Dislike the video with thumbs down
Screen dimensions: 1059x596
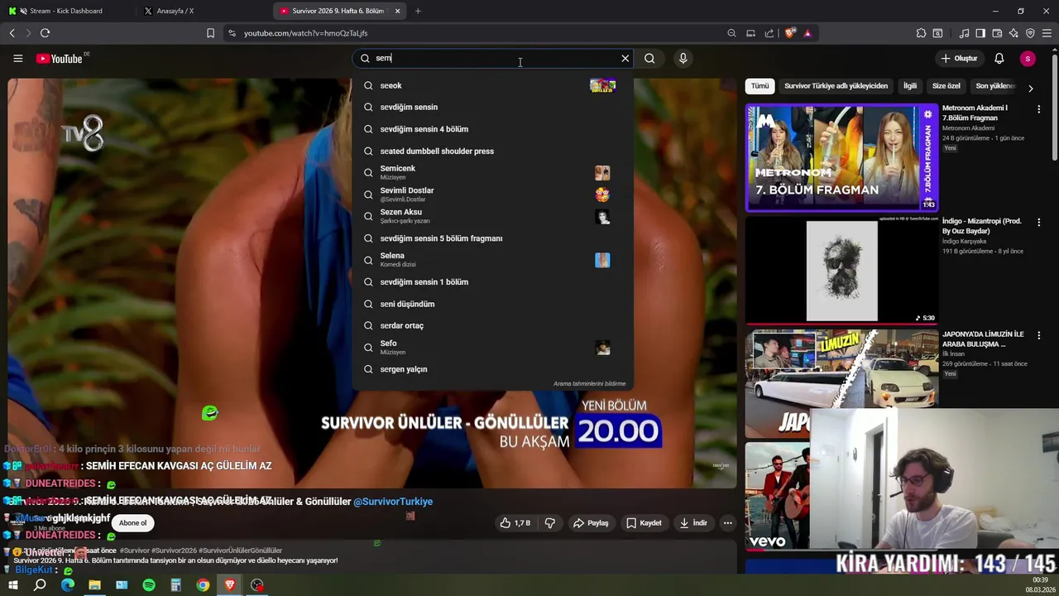[x=549, y=523]
